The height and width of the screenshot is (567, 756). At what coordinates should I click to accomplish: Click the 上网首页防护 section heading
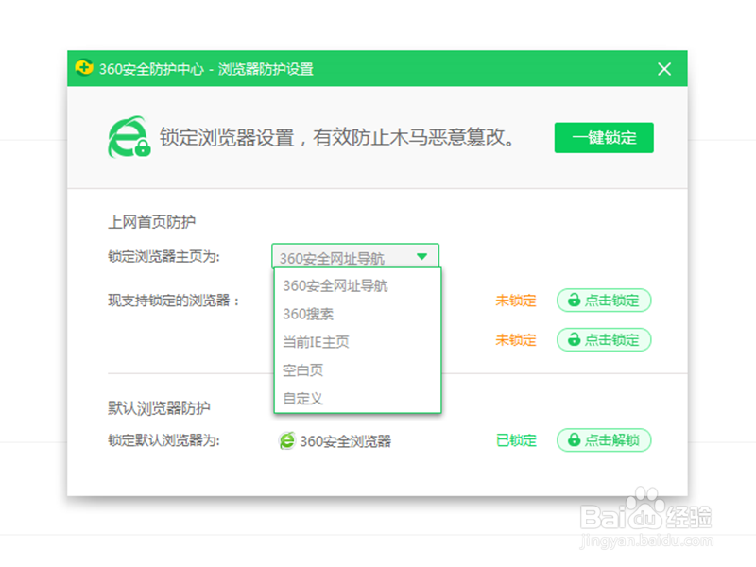point(151,222)
